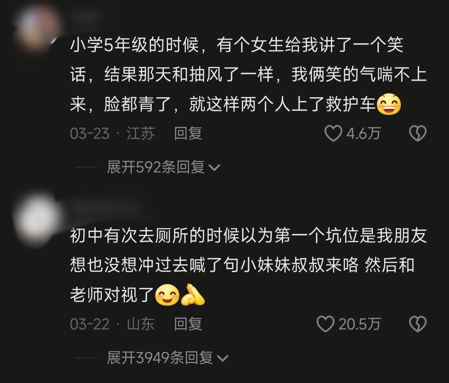
Task: Tap the smiling emoji after 老师对视了
Action: [x=167, y=295]
